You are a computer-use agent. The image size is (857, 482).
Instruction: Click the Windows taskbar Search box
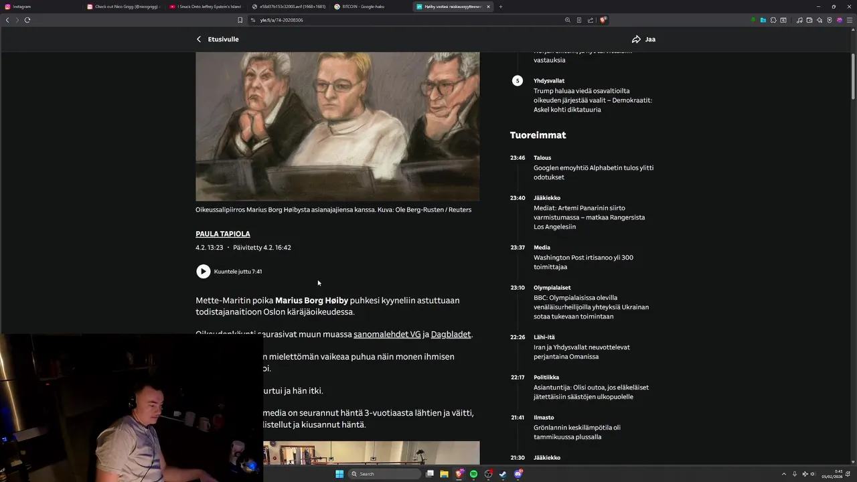point(385,474)
